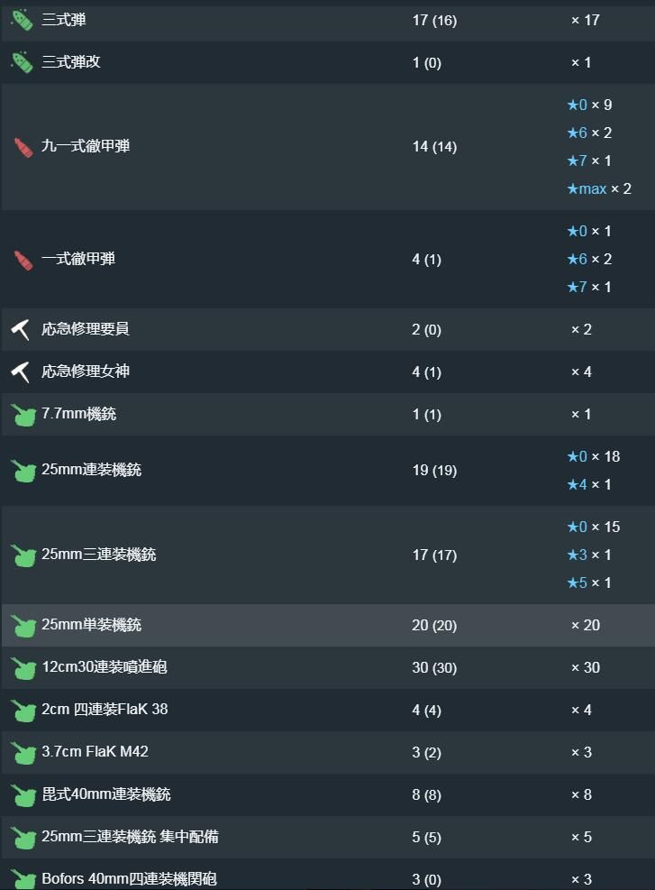The width and height of the screenshot is (655, 890).
Task: Click the ★4 × 1 entry for 25mm連装機銃
Action: point(589,485)
